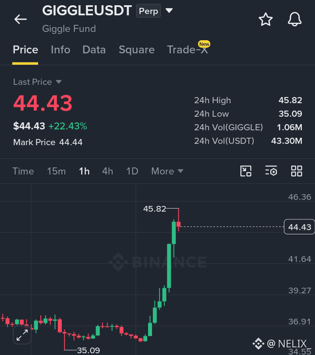Click the Giggle Fund subtitle
Image resolution: width=315 pixels, height=355 pixels.
(x=69, y=29)
